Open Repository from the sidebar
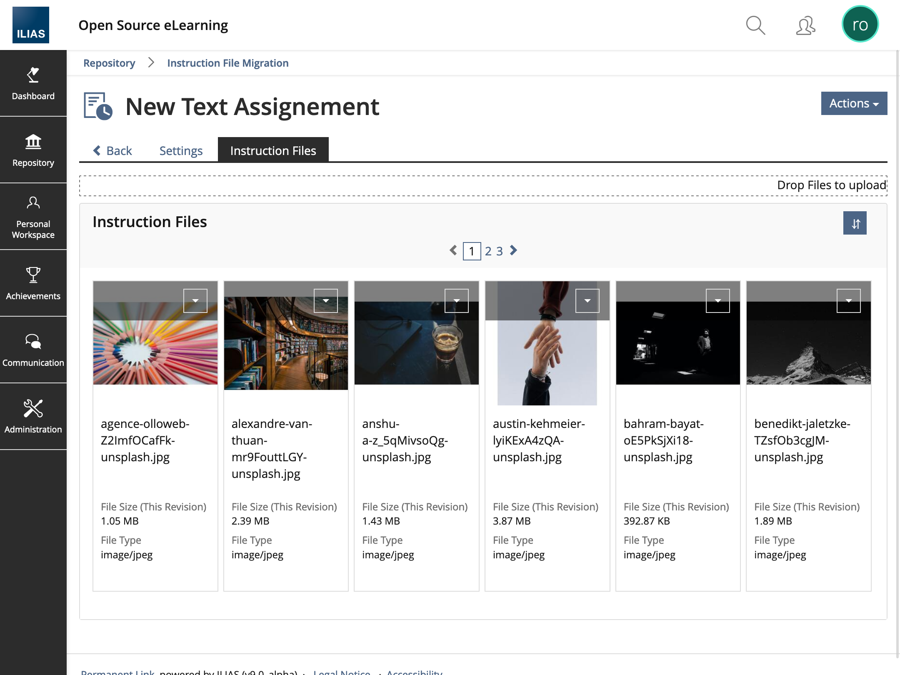The height and width of the screenshot is (675, 900). [x=33, y=150]
